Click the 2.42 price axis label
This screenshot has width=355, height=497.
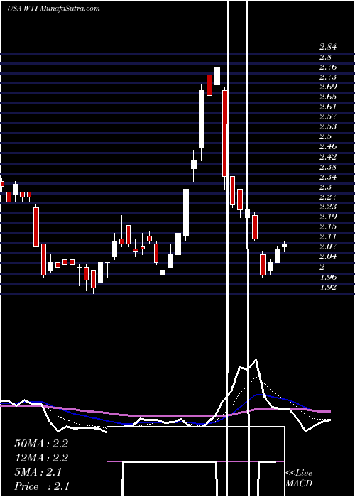(x=328, y=157)
